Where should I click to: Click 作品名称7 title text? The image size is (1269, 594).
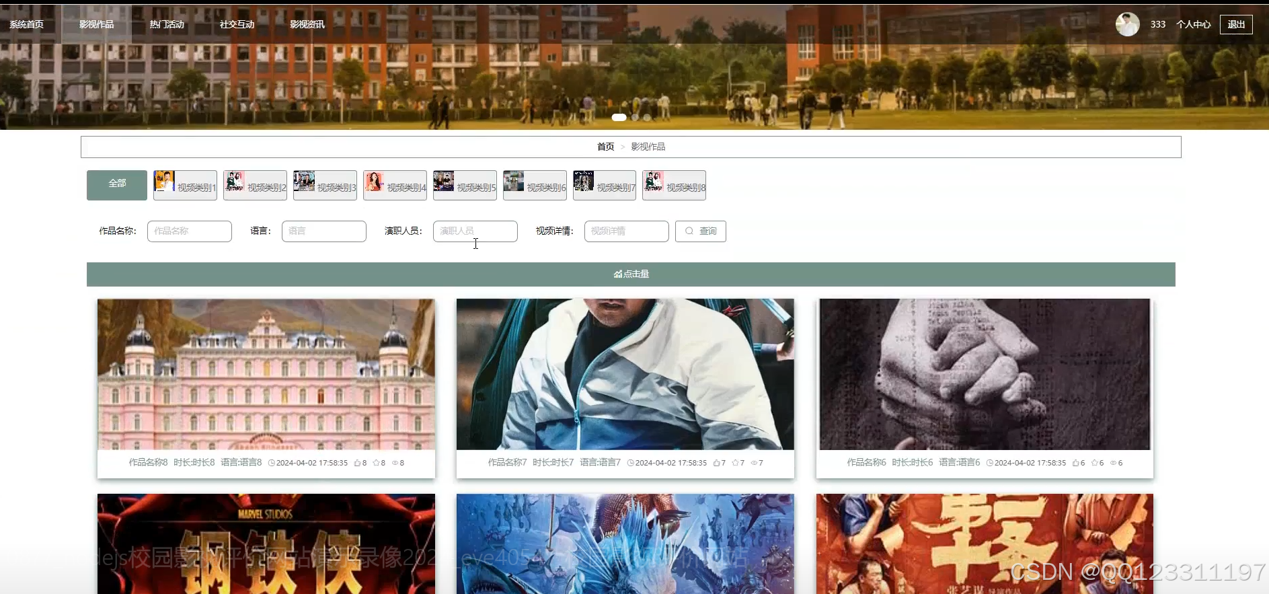click(507, 463)
